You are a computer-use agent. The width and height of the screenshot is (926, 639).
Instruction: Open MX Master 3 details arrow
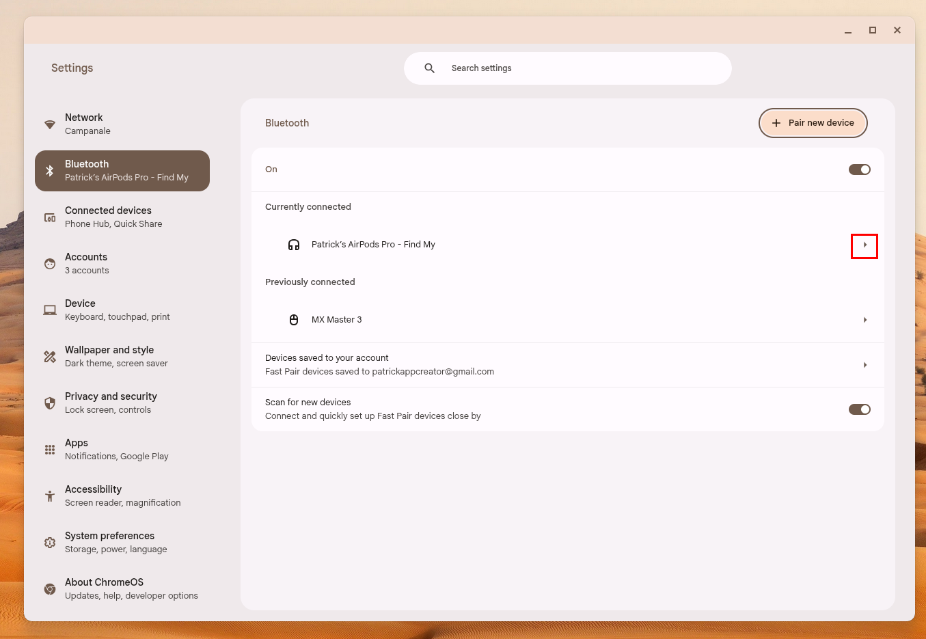(864, 320)
